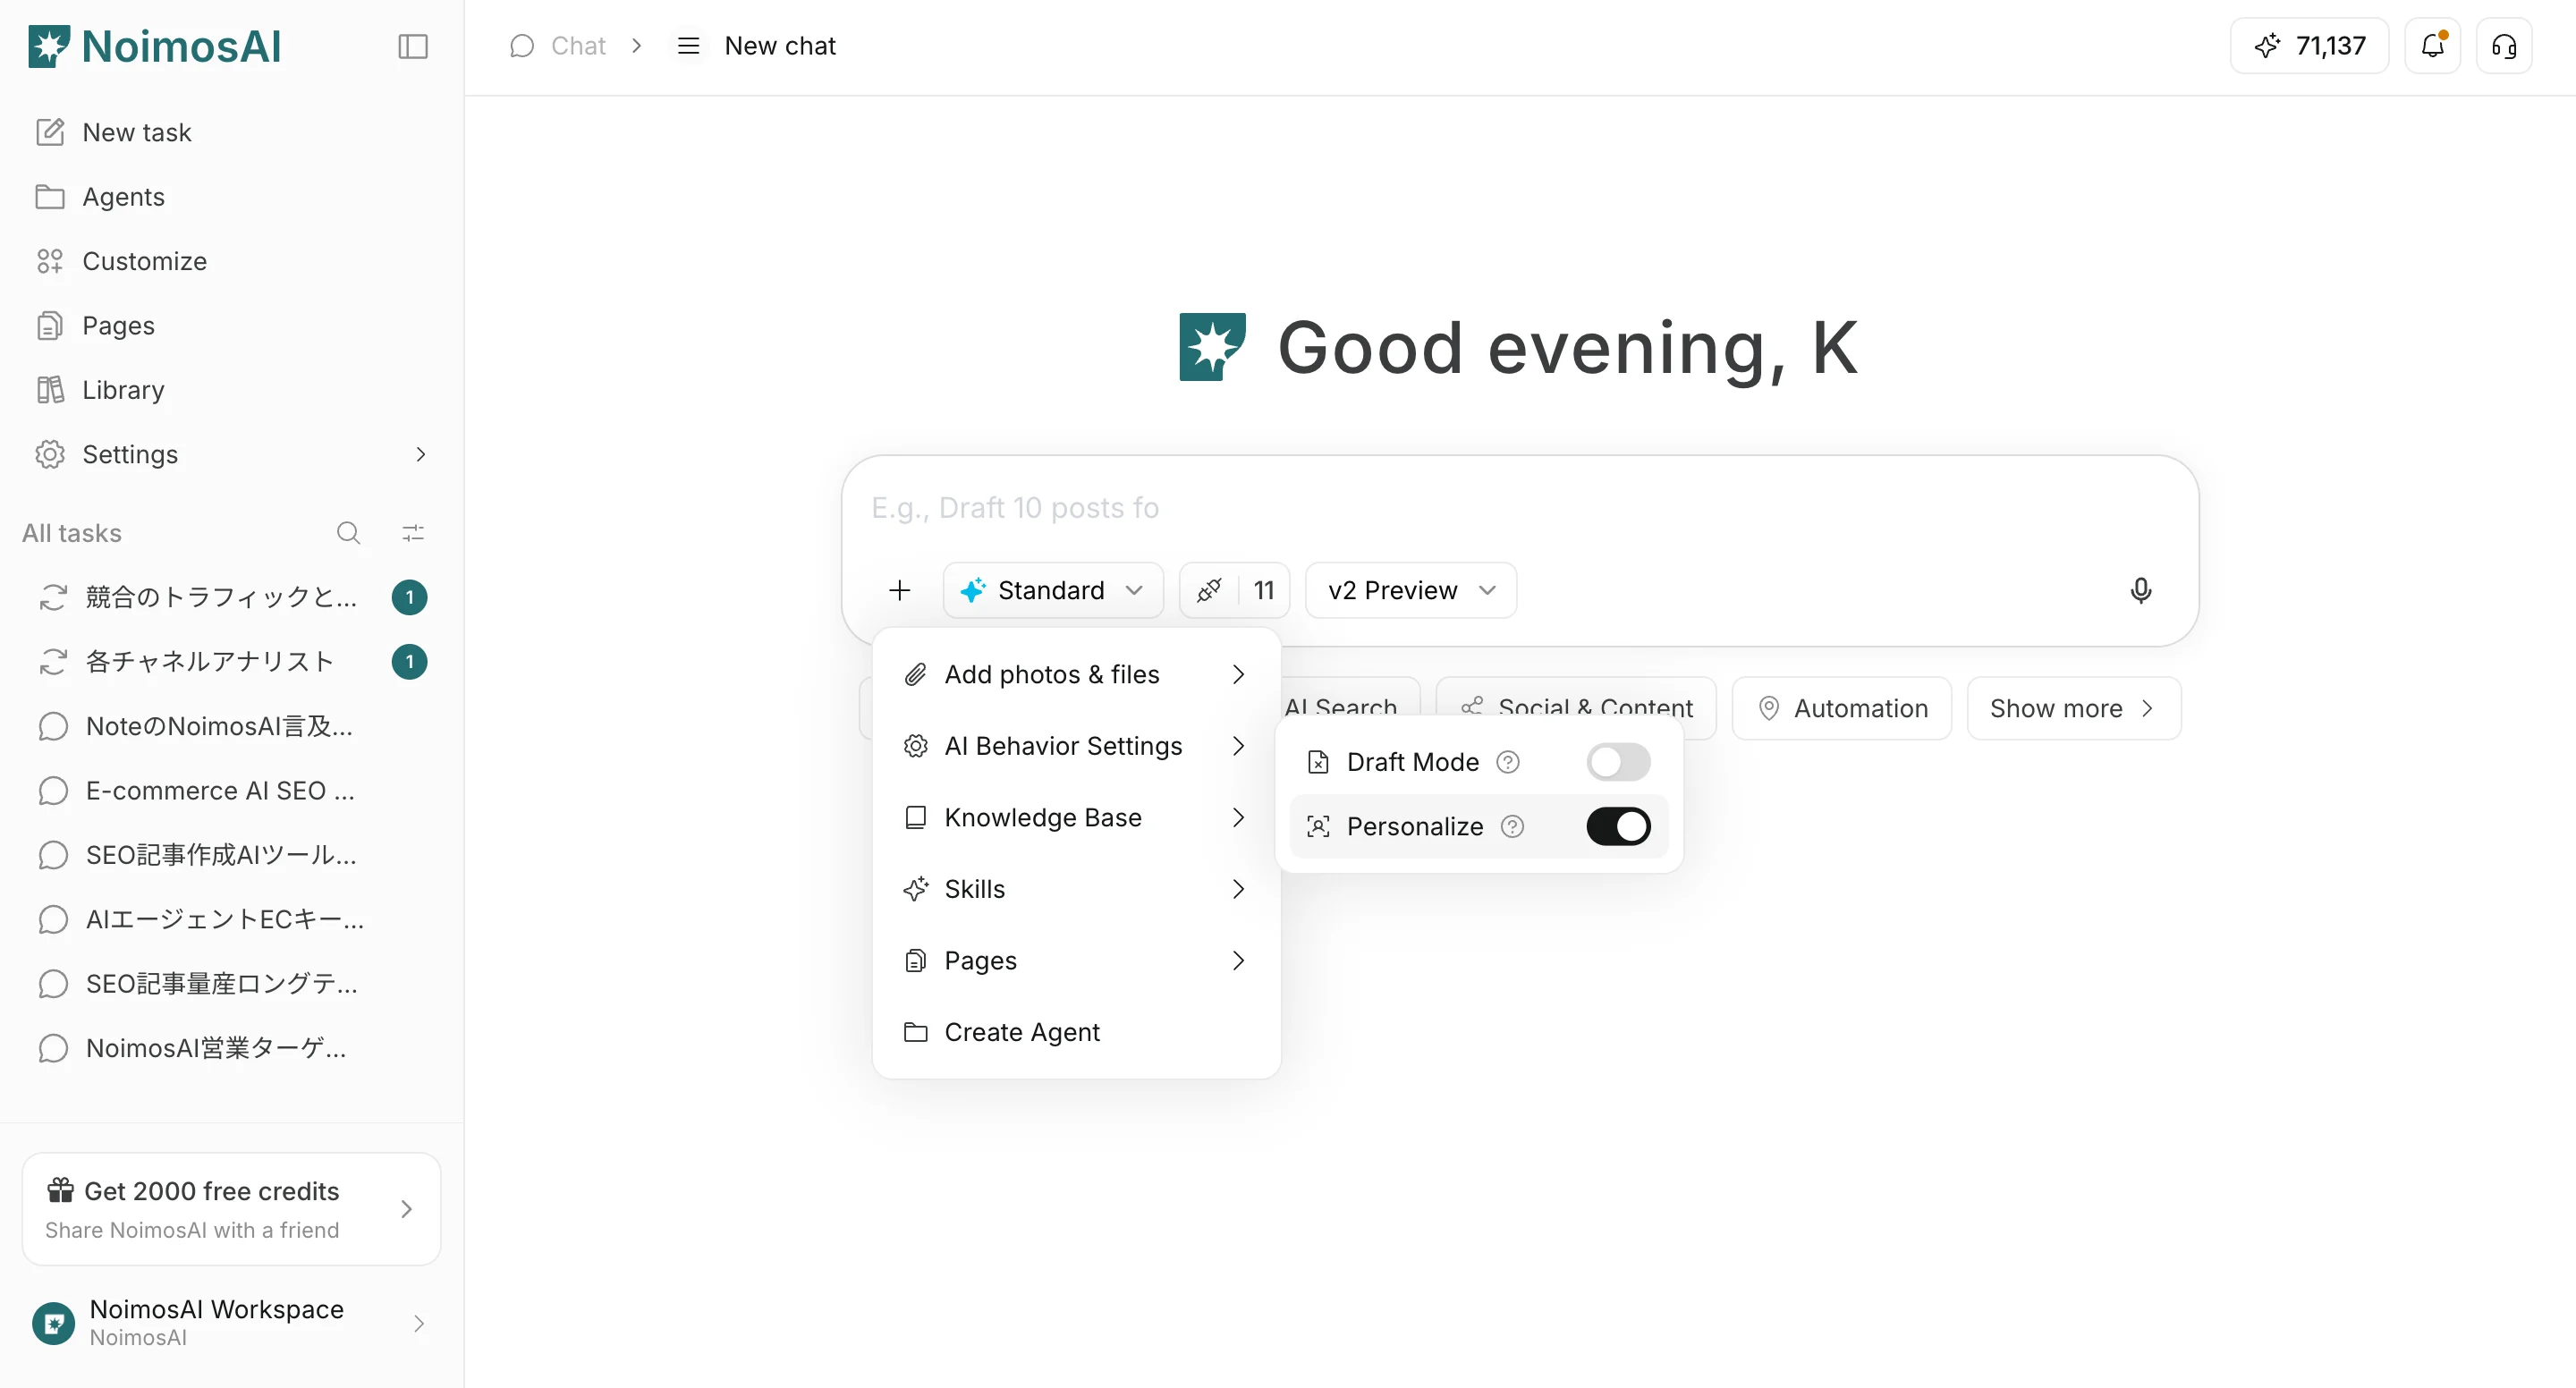This screenshot has height=1388, width=2576.
Task: Search tasks with the magnifier icon
Action: [348, 533]
